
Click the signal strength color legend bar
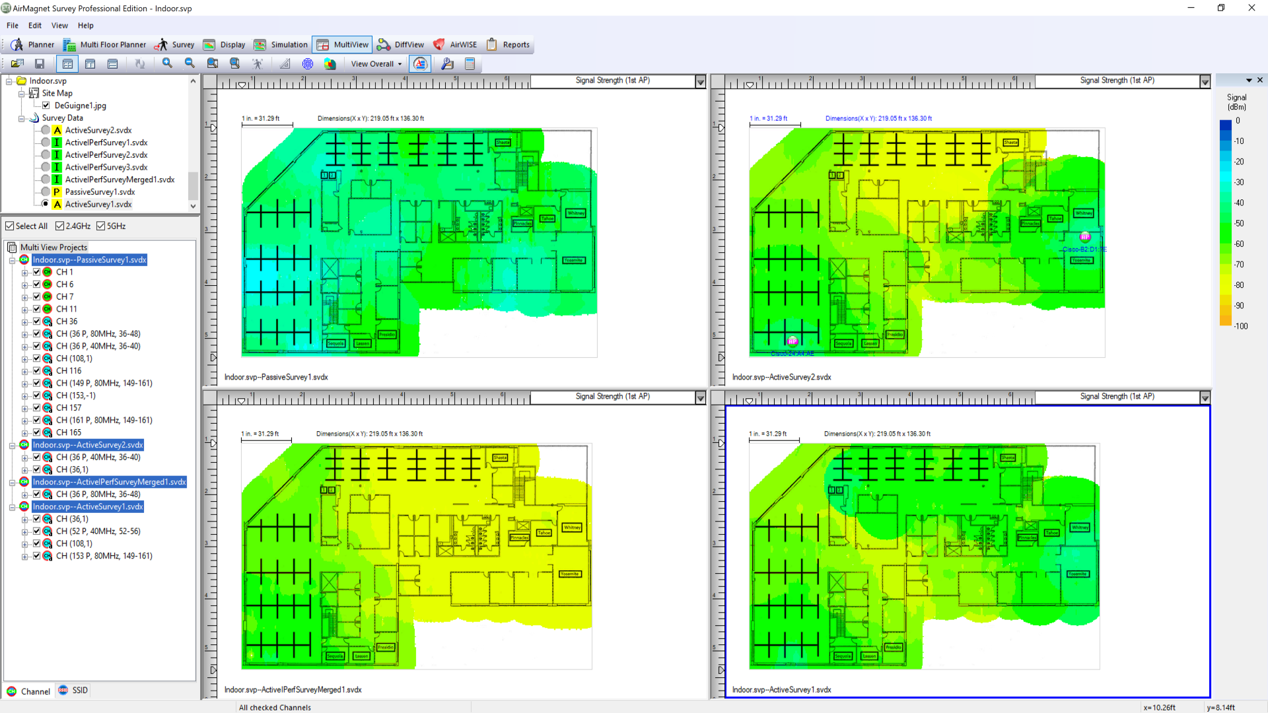(1226, 222)
